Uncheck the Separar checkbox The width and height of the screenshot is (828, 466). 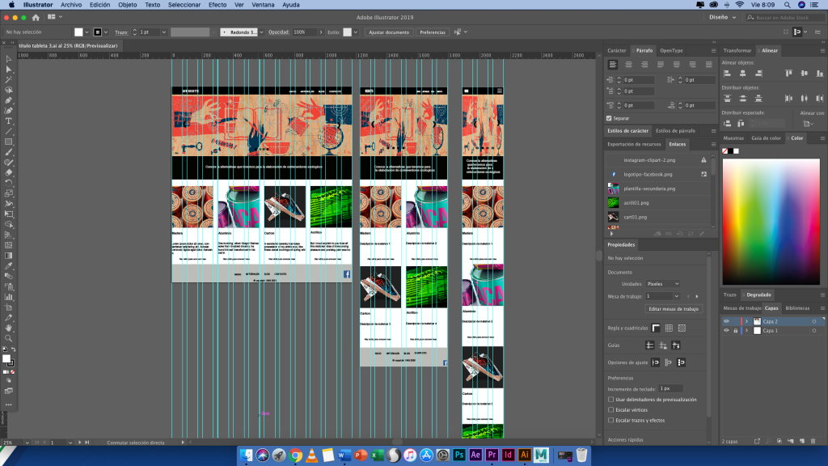609,118
